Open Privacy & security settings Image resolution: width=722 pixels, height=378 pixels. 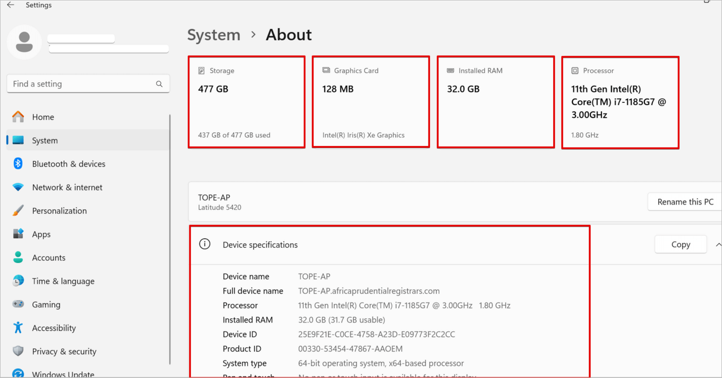64,351
